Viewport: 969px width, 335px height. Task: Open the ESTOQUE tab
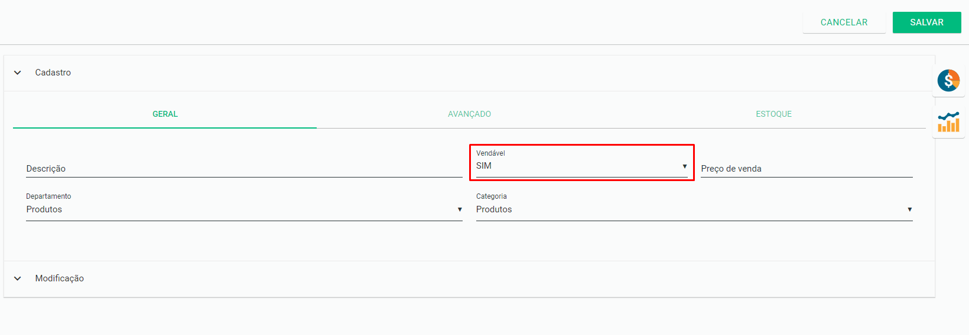(x=773, y=114)
